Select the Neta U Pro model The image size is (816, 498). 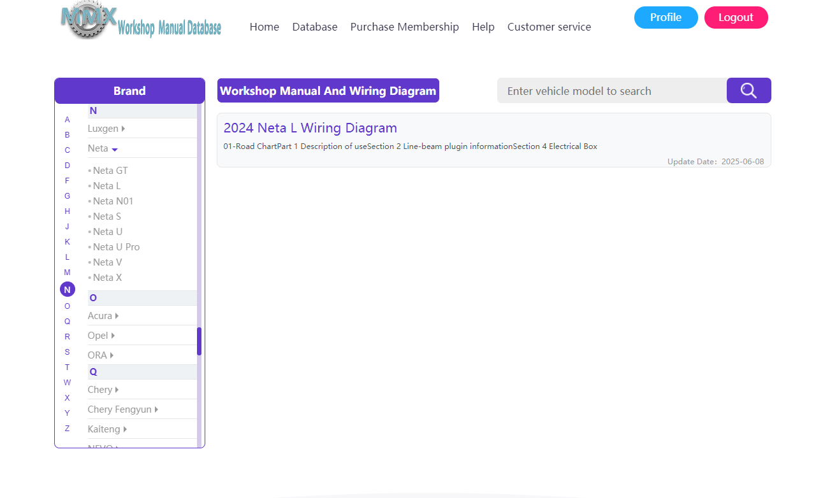pos(116,247)
